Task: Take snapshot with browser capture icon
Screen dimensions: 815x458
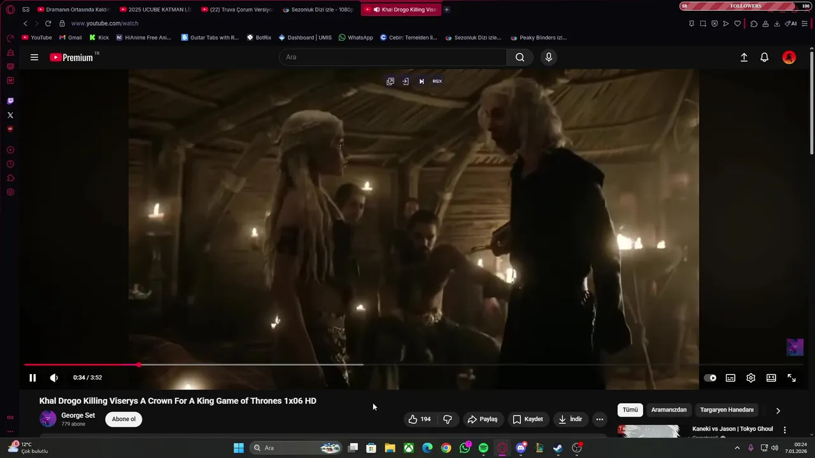Action: coord(703,24)
